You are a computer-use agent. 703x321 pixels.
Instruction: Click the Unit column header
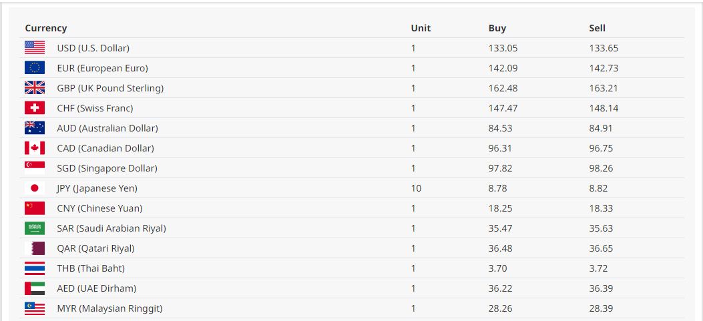[421, 28]
